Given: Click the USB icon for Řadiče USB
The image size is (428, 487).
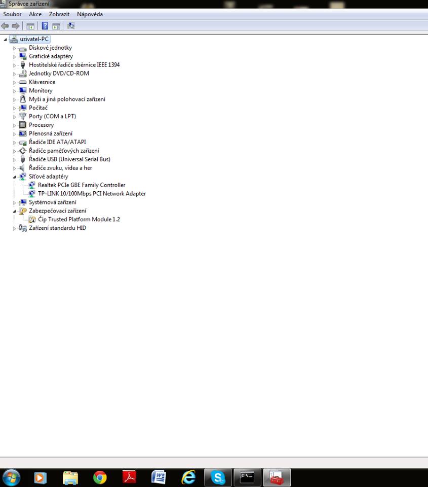Looking at the screenshot, I should [x=23, y=159].
